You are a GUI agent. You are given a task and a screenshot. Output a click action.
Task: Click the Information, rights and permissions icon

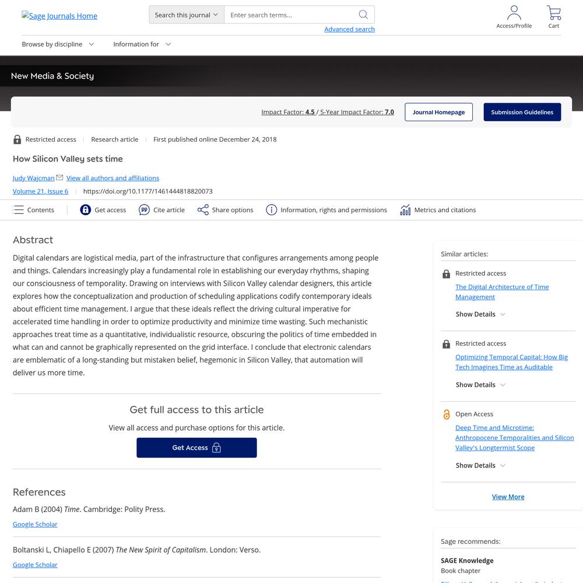(x=272, y=210)
